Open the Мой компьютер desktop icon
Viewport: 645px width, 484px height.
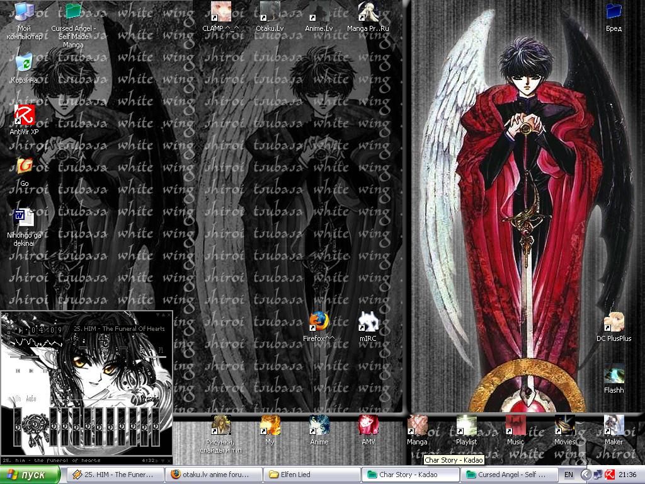click(x=24, y=21)
